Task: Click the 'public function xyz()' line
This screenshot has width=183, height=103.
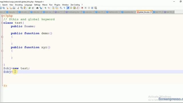Action: pyautogui.click(x=31, y=47)
